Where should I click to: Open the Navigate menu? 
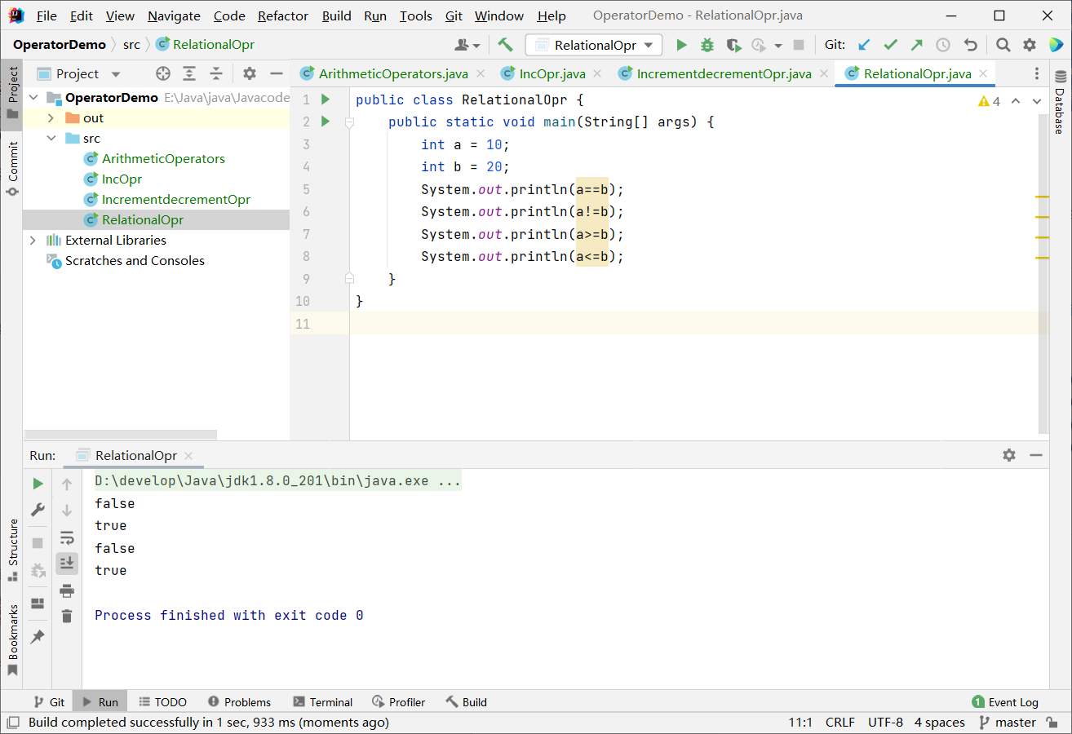click(x=174, y=15)
